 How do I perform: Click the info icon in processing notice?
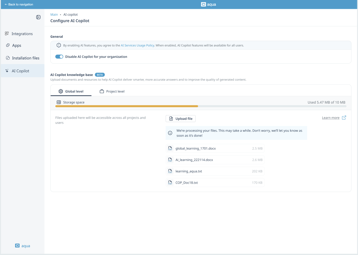pyautogui.click(x=170, y=133)
